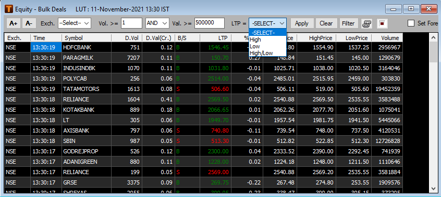Click the Volume value 12726828
The height and width of the screenshot is (197, 441).
click(386, 141)
